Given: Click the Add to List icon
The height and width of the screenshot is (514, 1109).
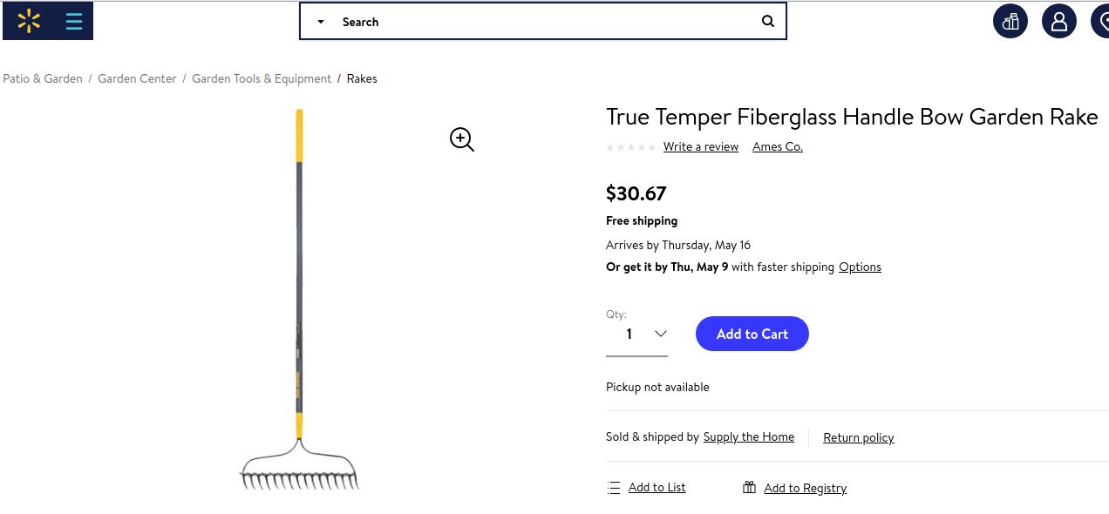Looking at the screenshot, I should point(613,487).
